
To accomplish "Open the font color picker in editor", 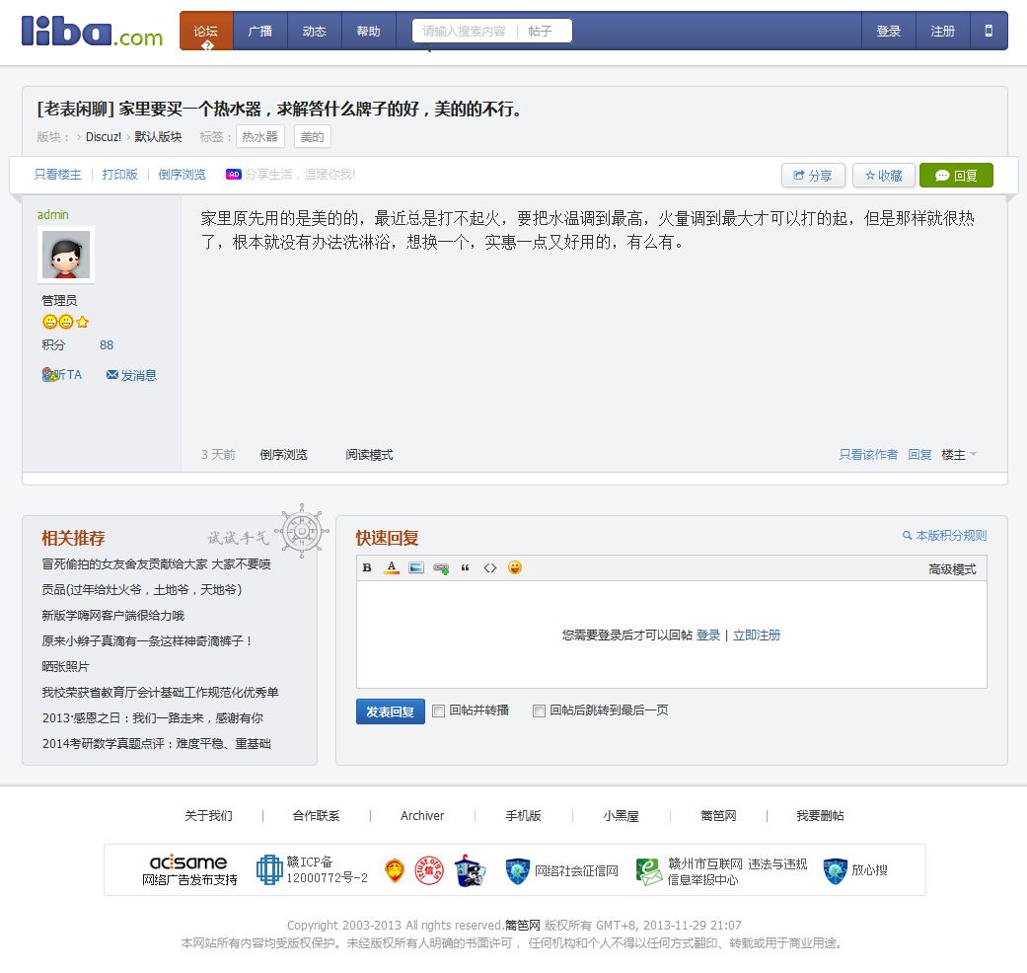I will point(392,567).
